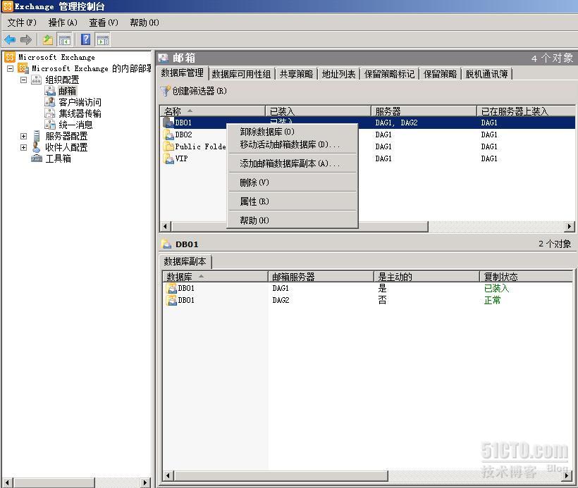578x488 pixels.
Task: Click the Microsoft Exchange root node icon
Action: [x=10, y=57]
